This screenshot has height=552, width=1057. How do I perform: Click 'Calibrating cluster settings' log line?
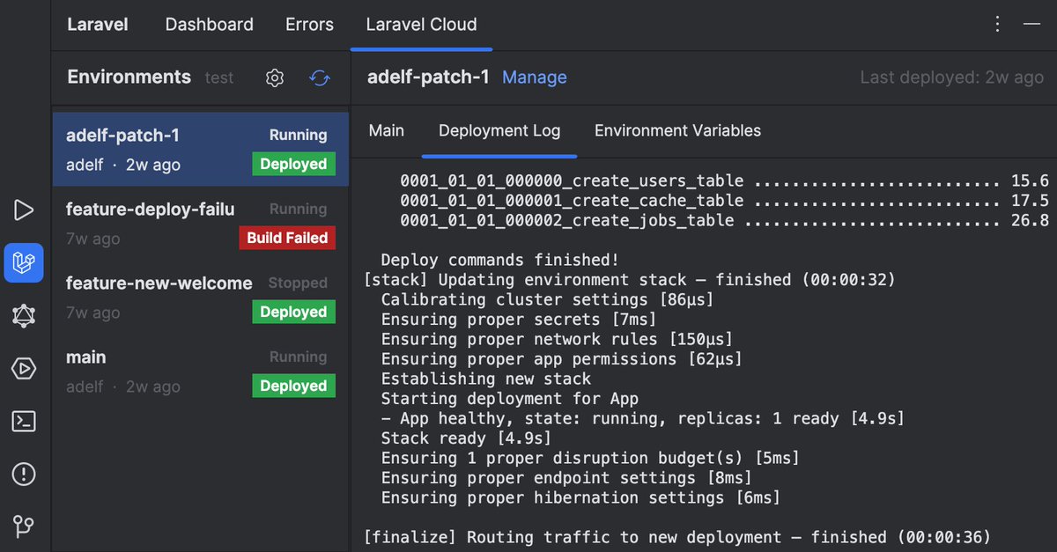pyautogui.click(x=547, y=299)
